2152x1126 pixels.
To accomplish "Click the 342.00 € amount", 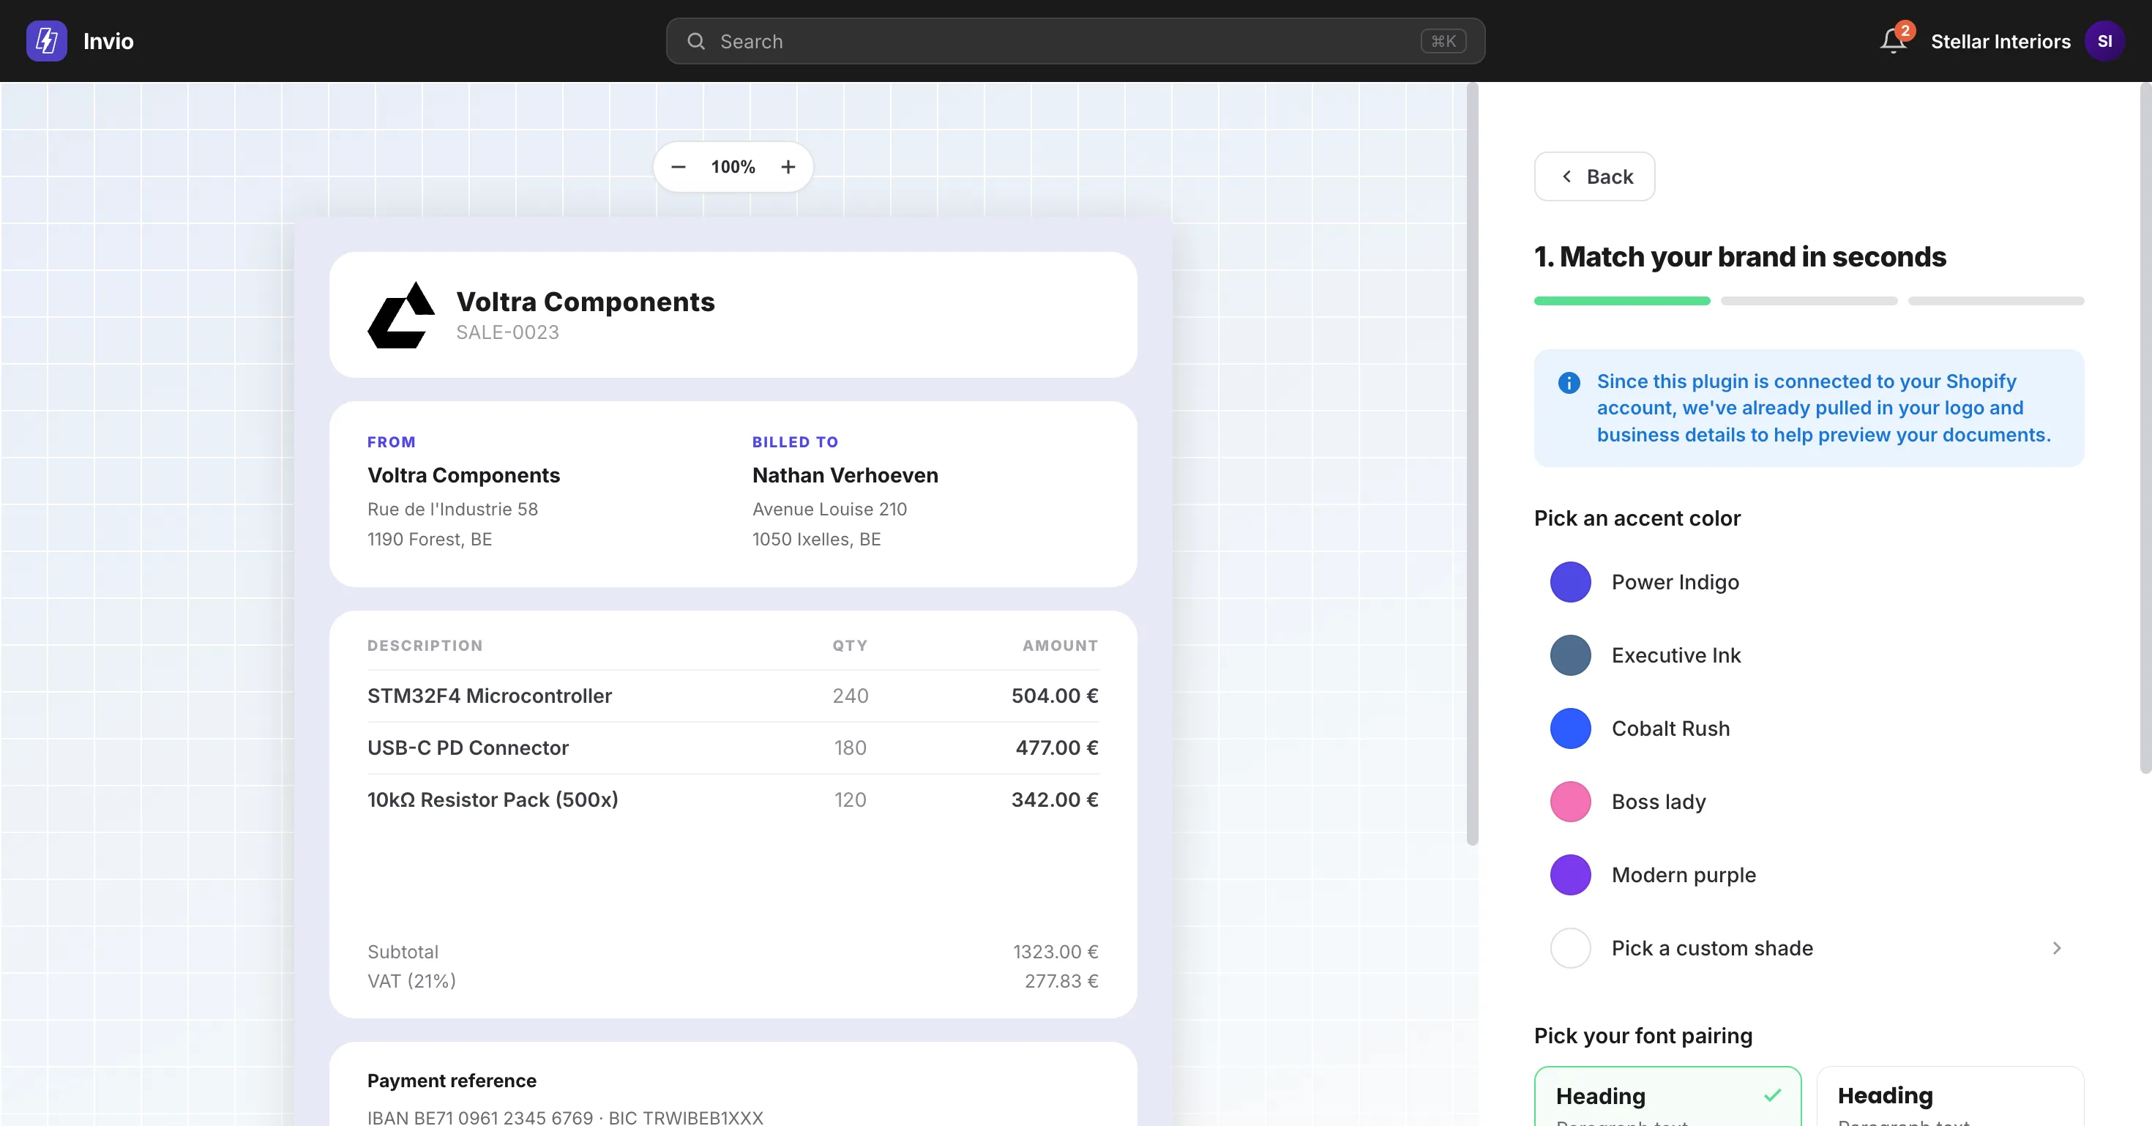I will pyautogui.click(x=1055, y=799).
